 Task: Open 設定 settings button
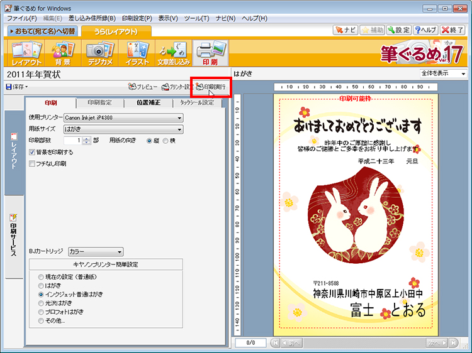(x=399, y=30)
